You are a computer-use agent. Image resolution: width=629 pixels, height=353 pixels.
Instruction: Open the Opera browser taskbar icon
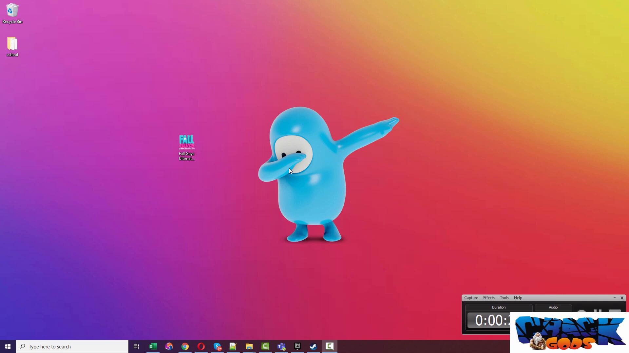pyautogui.click(x=201, y=346)
